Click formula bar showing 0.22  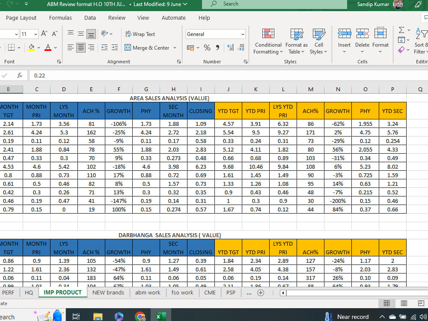[x=228, y=75]
